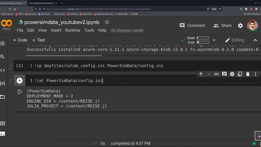Viewport: 261px width, 147px height.
Task: Open the user account avatar
Action: tap(253, 25)
